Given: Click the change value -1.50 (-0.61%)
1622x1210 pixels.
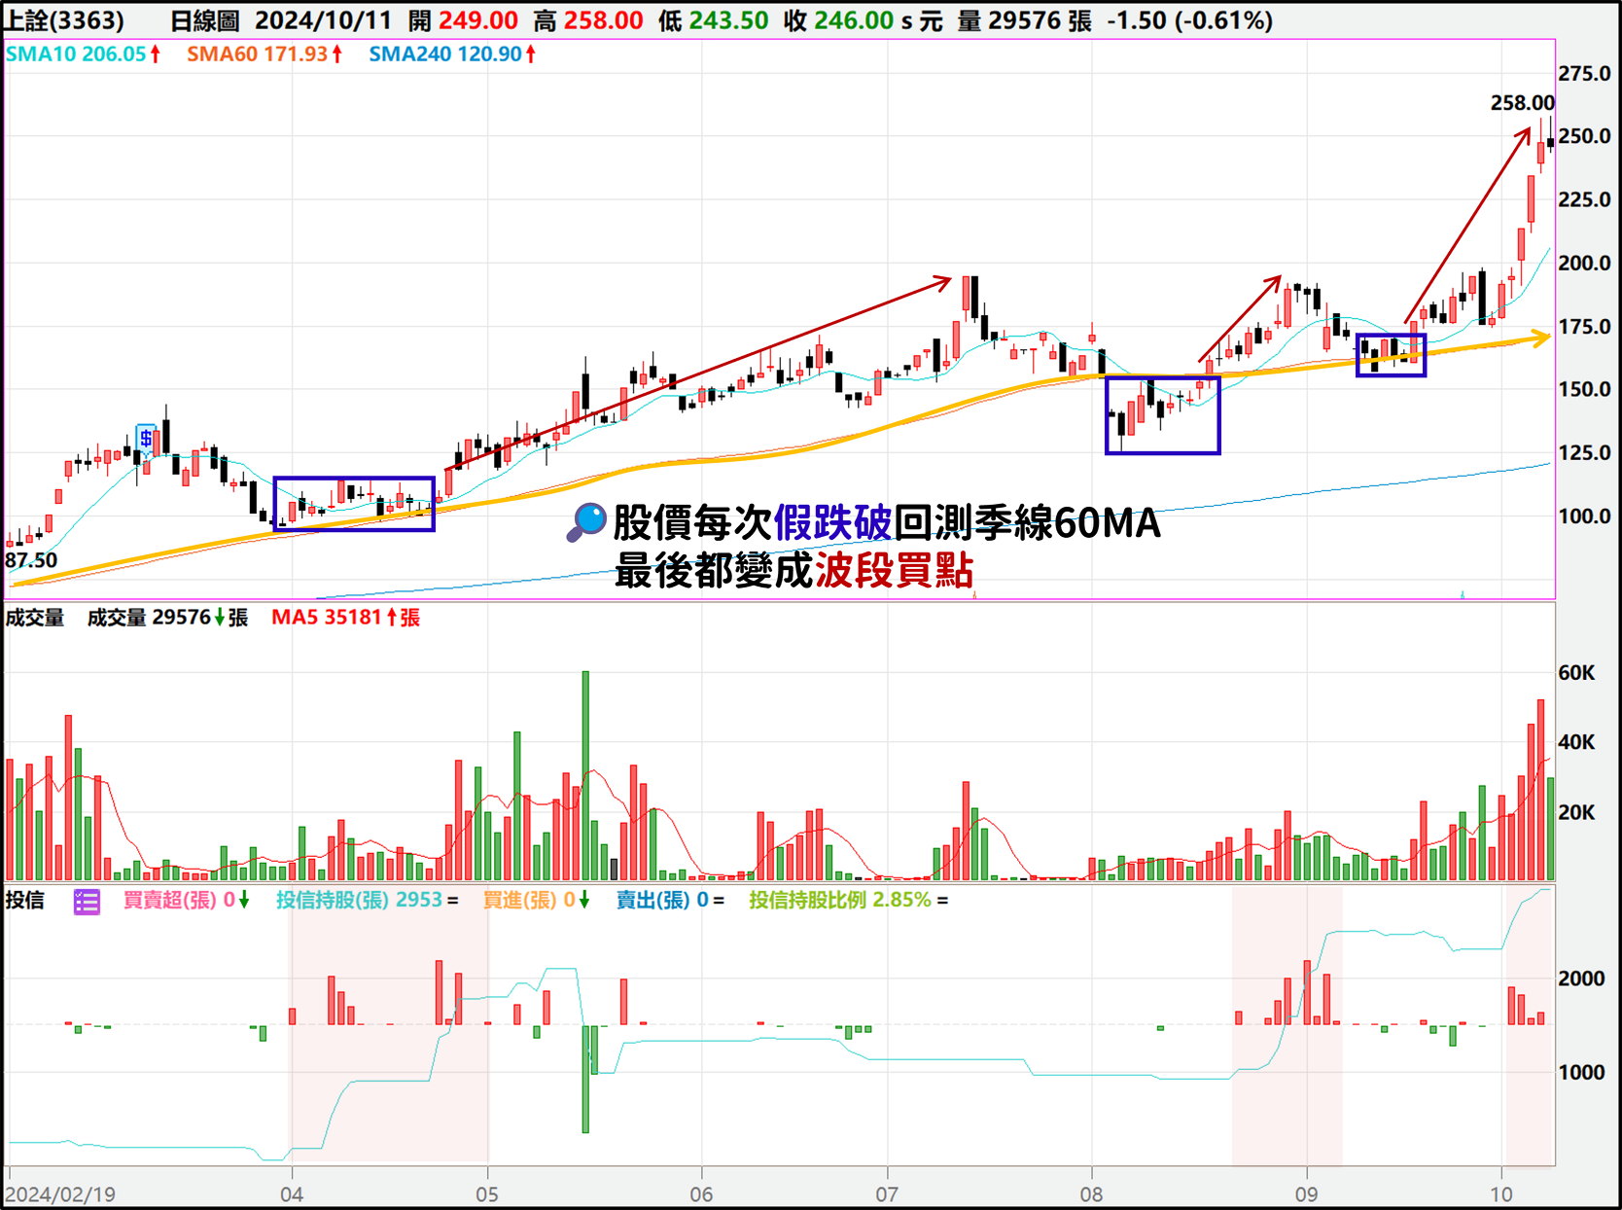Looking at the screenshot, I should 1190,20.
